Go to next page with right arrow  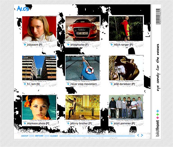click(x=142, y=135)
